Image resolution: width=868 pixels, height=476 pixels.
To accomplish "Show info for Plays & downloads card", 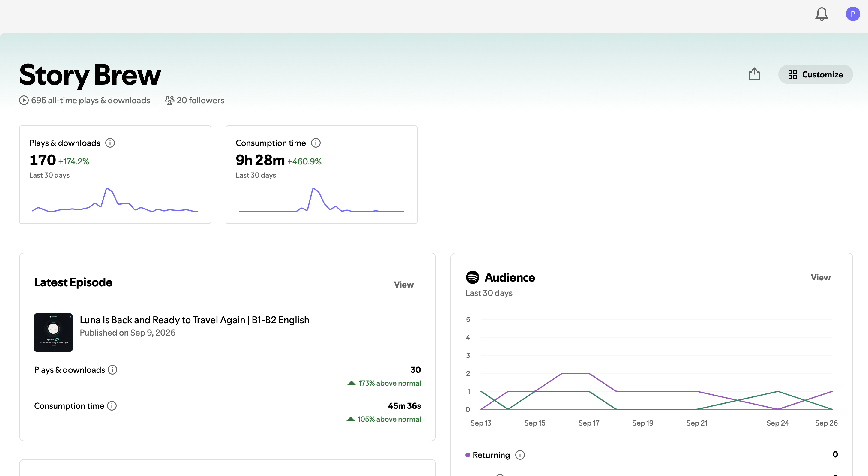I will pyautogui.click(x=110, y=143).
